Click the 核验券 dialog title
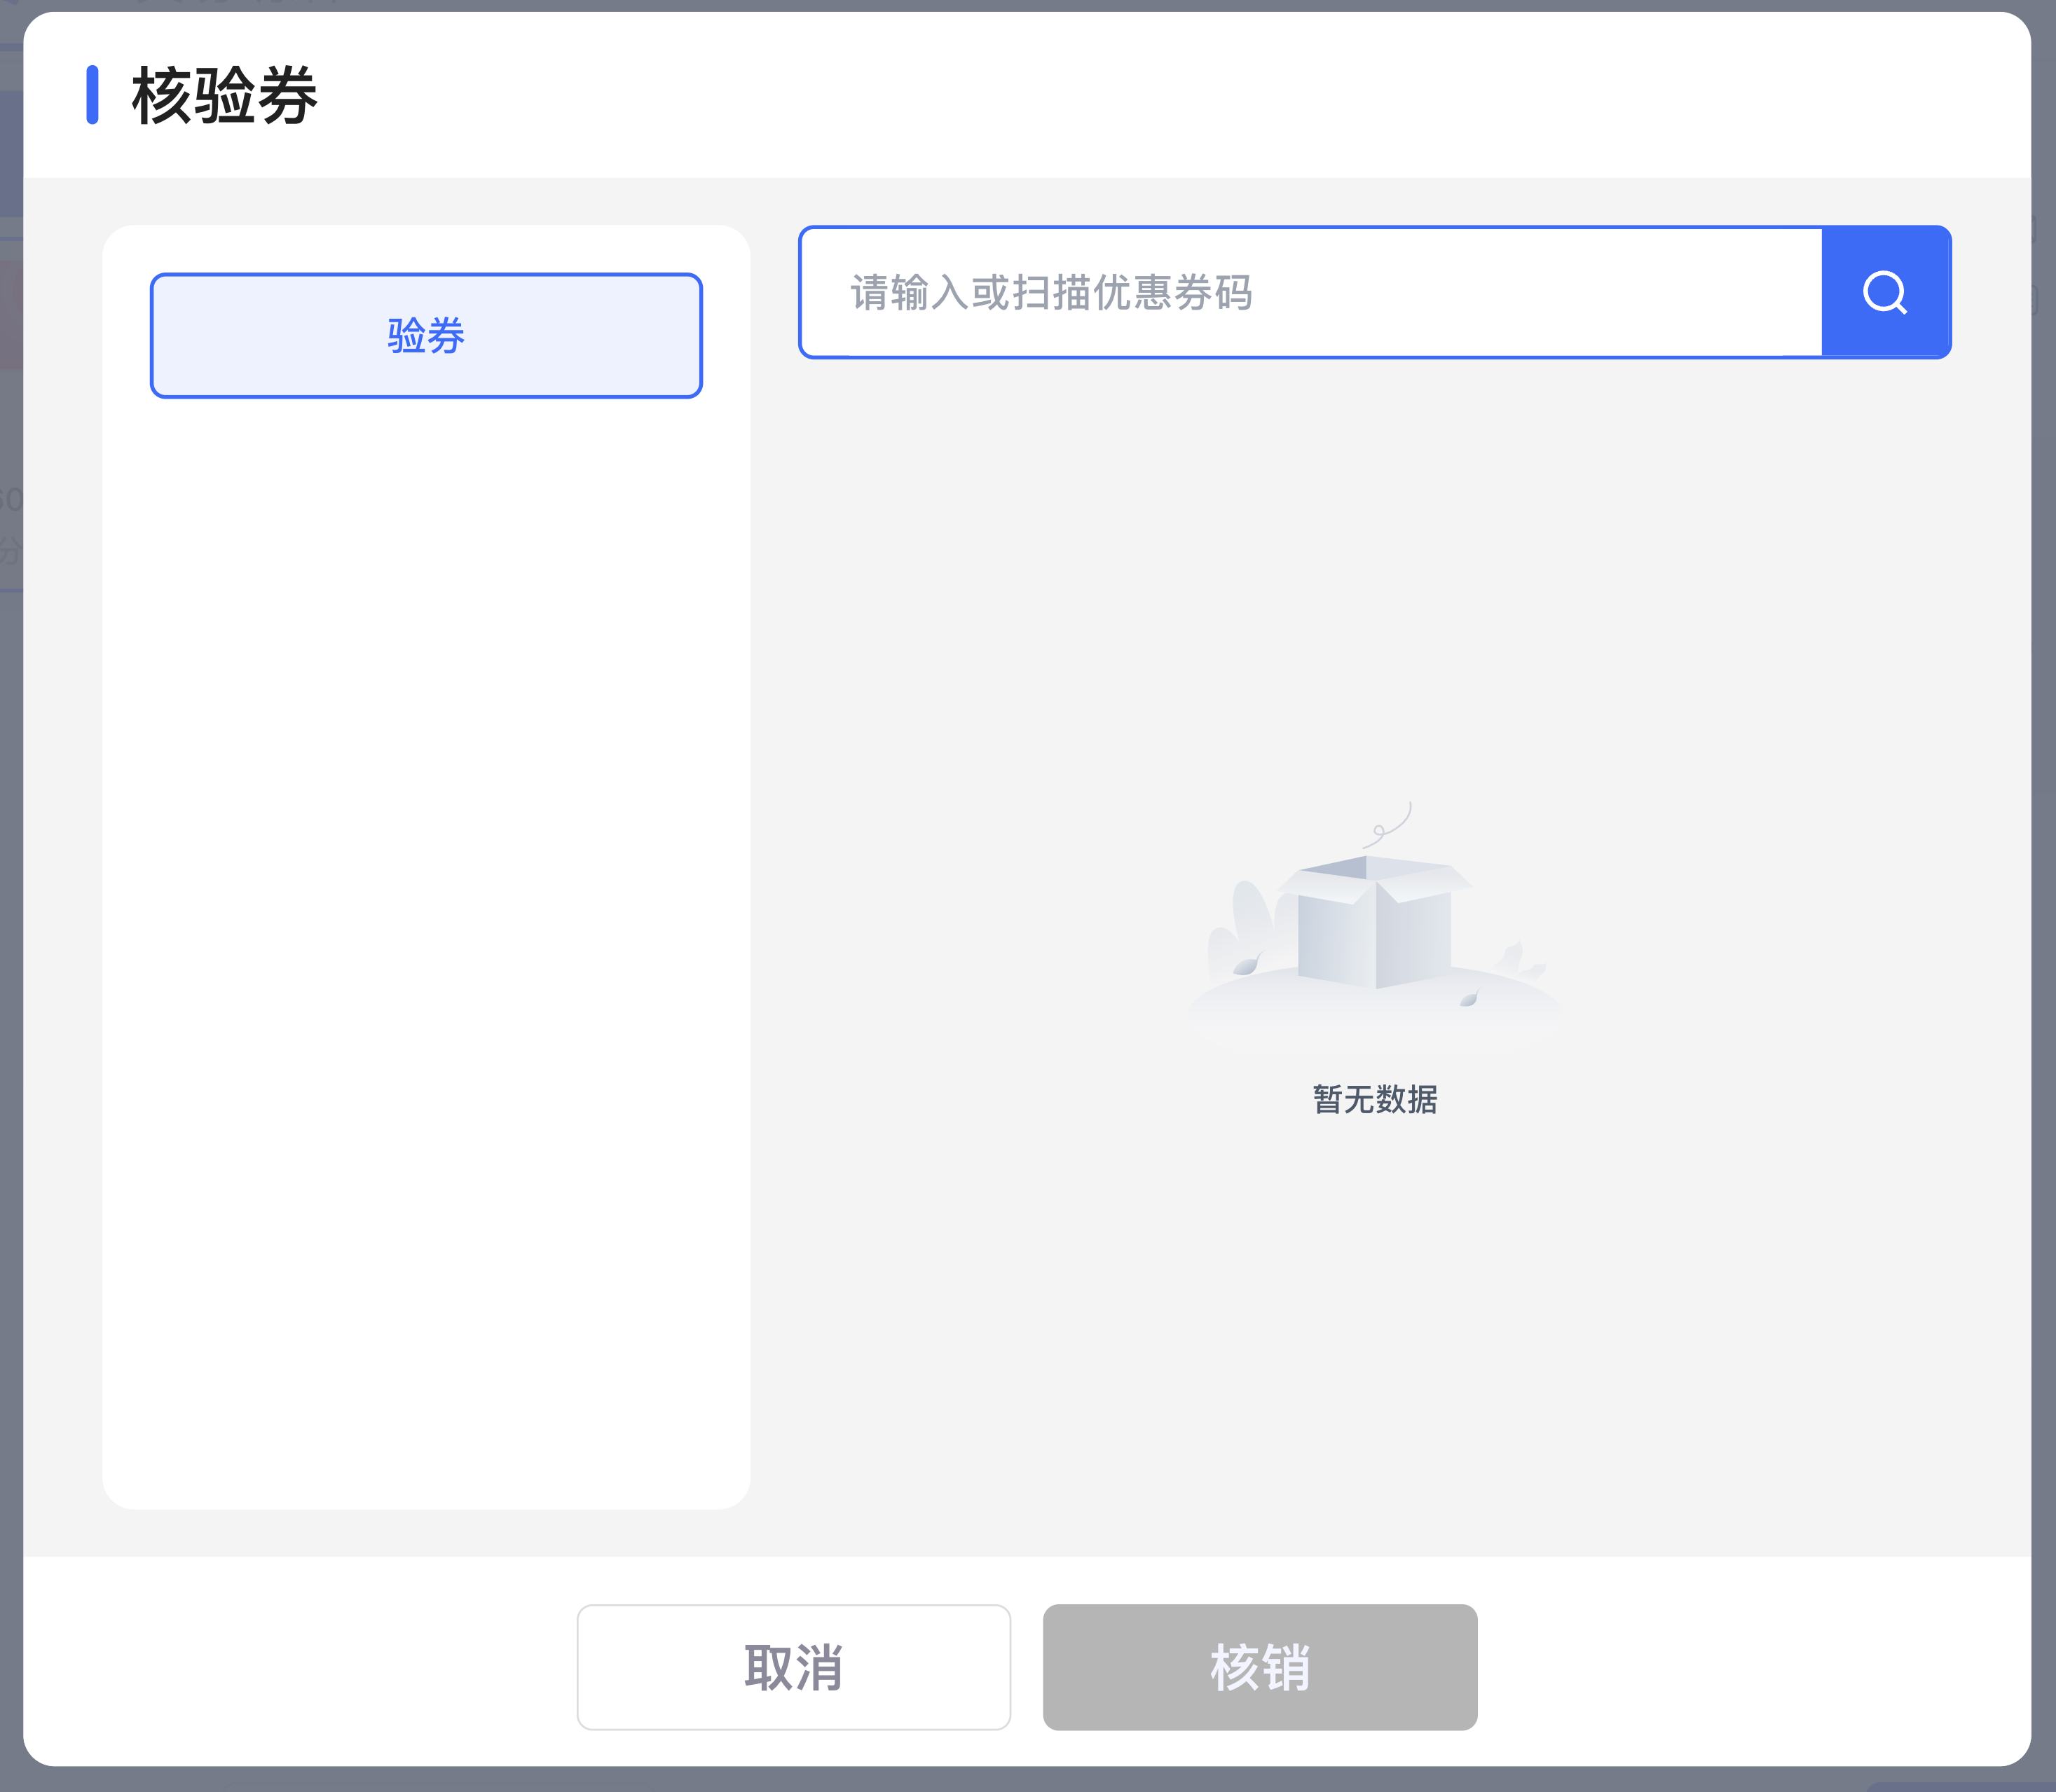 (x=225, y=96)
